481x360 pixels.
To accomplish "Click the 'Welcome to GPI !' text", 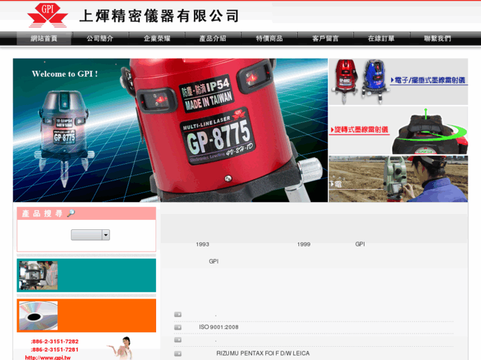I will 65,74.
